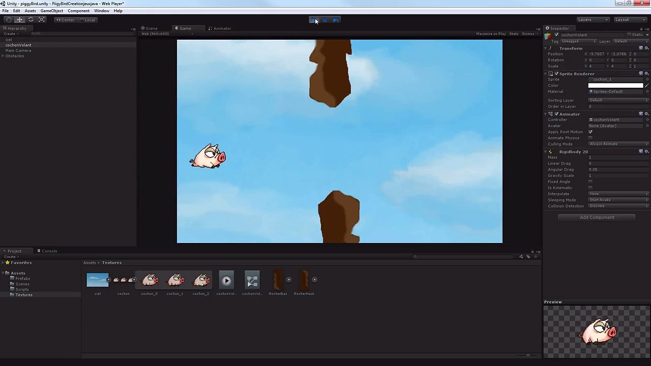The image size is (651, 366).
Task: Toggle Apply Root Motion checkbox
Action: pyautogui.click(x=590, y=132)
